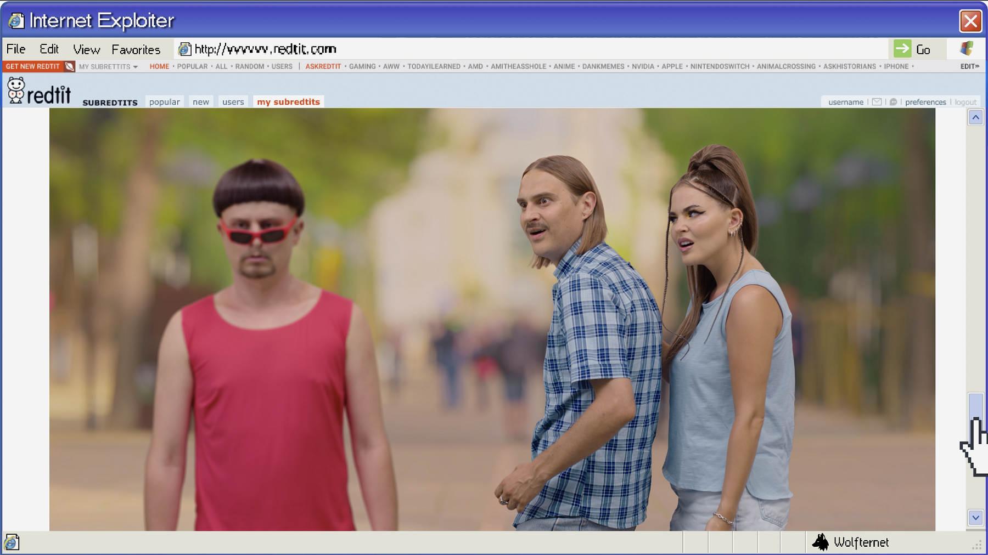Click the scroll up arrow
This screenshot has width=988, height=555.
(x=975, y=117)
